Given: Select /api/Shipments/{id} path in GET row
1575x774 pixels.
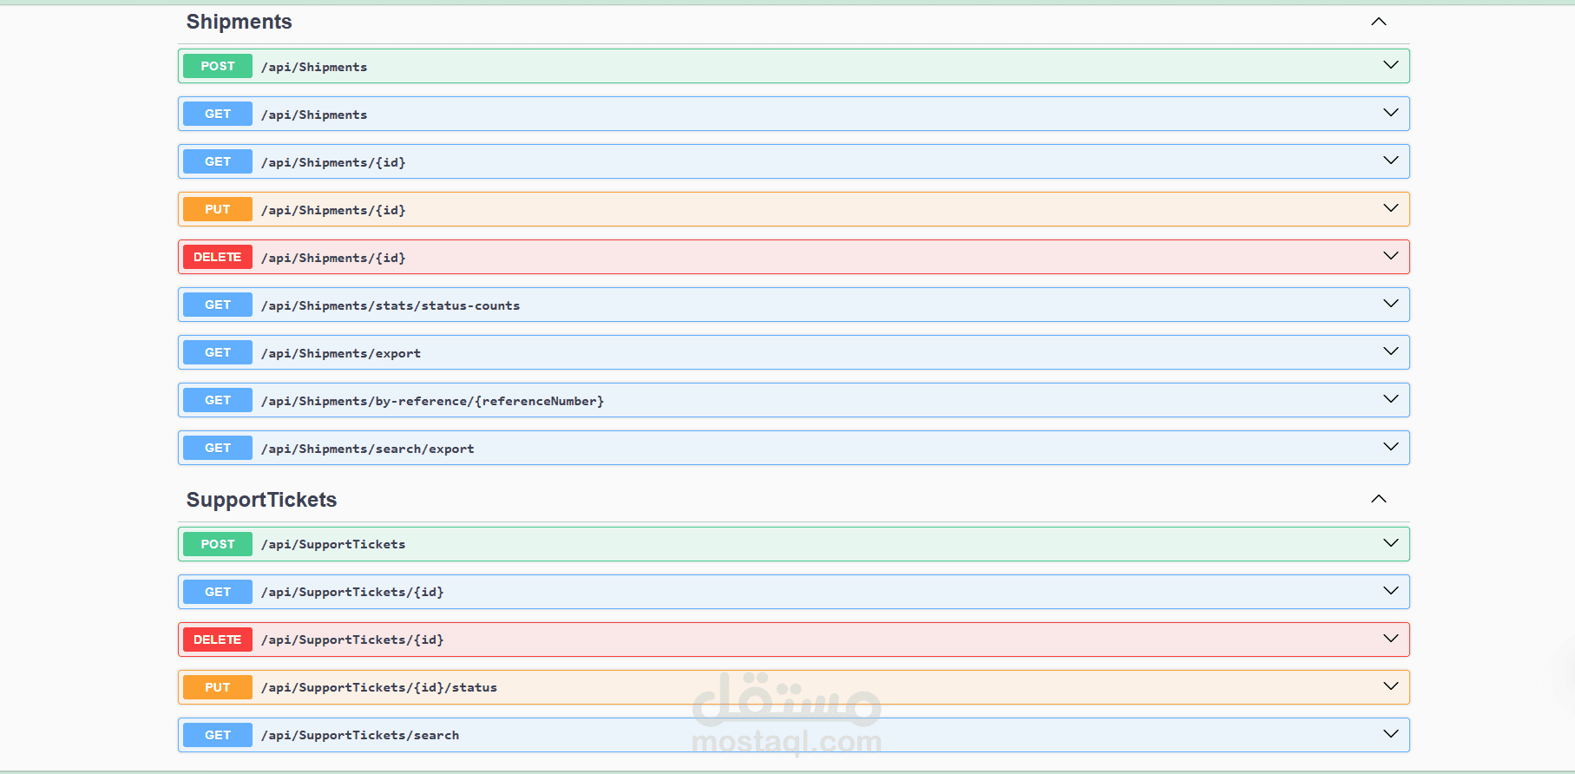Looking at the screenshot, I should point(333,162).
